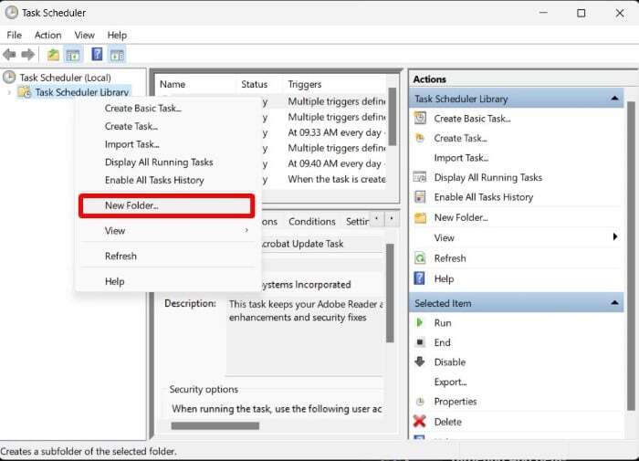
Task: Switch to the Settings tab
Action: point(357,221)
